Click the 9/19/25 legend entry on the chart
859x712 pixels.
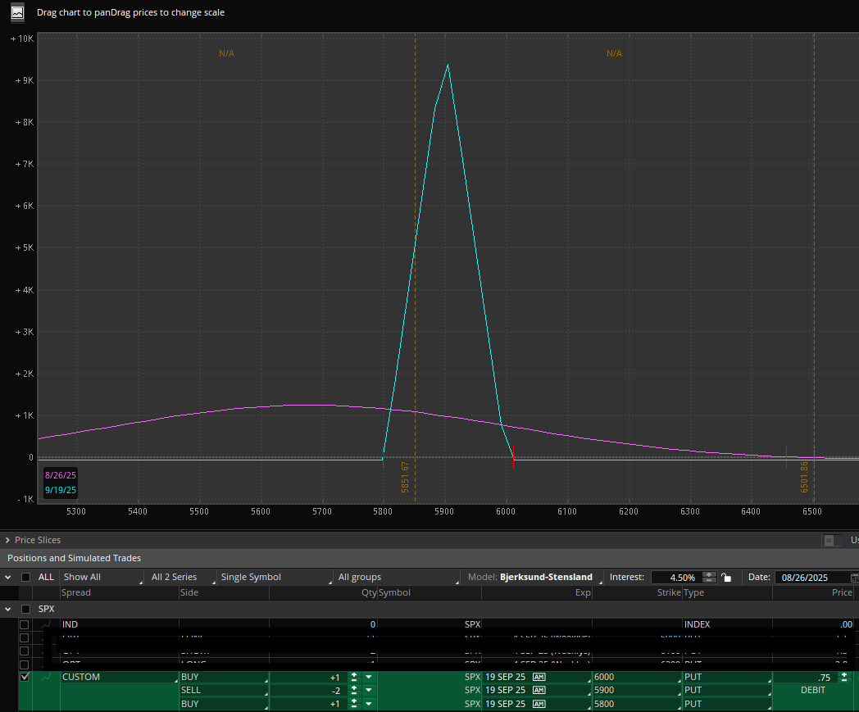[x=61, y=490]
